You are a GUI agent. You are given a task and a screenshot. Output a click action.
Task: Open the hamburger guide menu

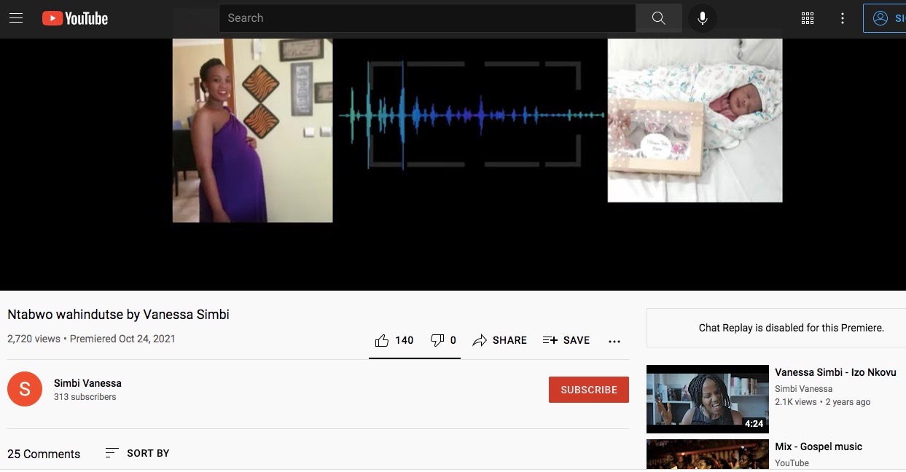click(x=16, y=18)
